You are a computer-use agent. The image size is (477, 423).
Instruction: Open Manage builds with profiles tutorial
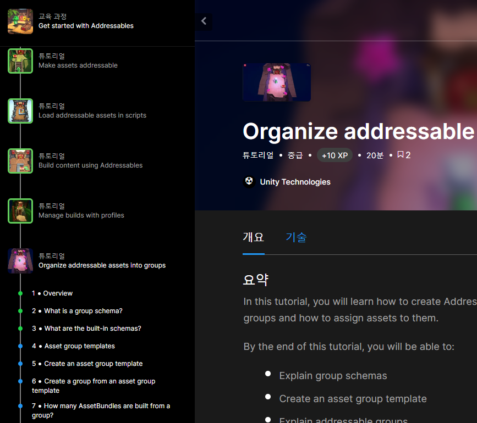tap(81, 215)
